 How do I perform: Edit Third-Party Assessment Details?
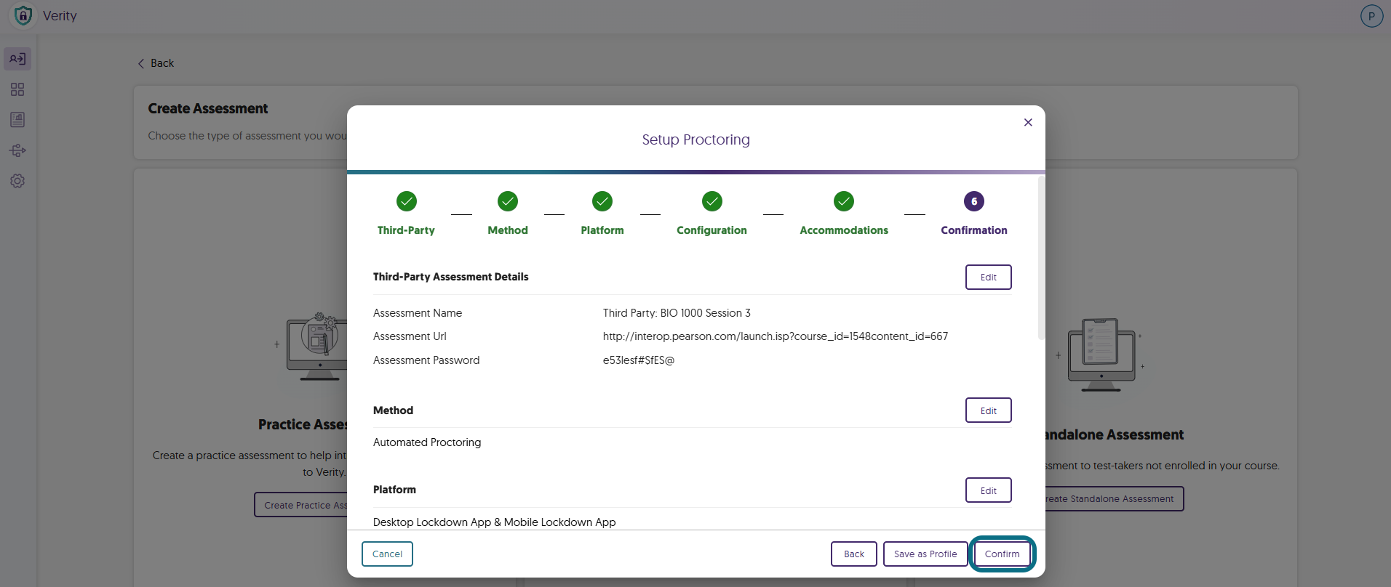[989, 277]
